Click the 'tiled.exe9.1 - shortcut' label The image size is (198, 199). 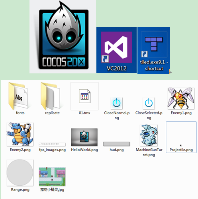click(x=154, y=65)
